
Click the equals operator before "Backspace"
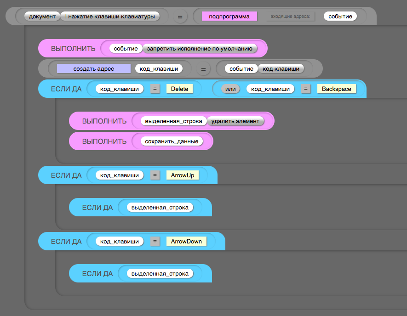tap(306, 89)
